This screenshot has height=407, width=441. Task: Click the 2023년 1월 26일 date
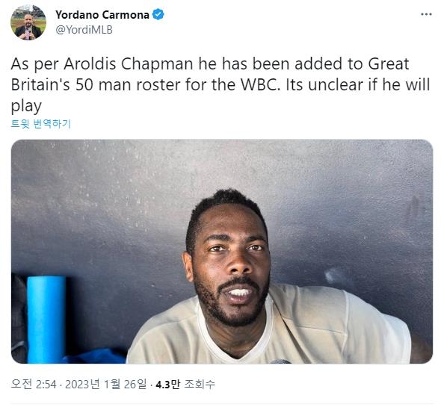pos(106,385)
